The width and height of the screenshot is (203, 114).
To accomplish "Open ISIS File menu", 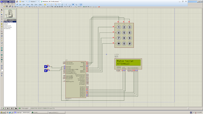I will [2, 3].
